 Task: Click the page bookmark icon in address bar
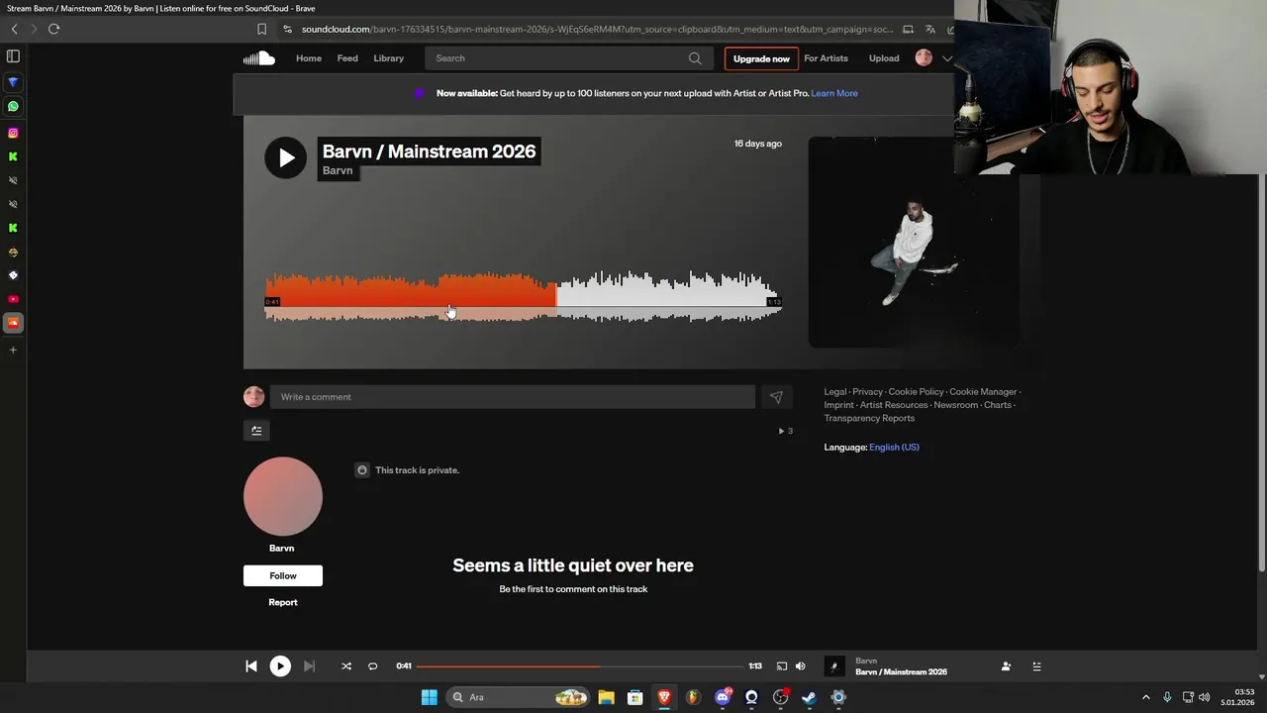(x=261, y=29)
